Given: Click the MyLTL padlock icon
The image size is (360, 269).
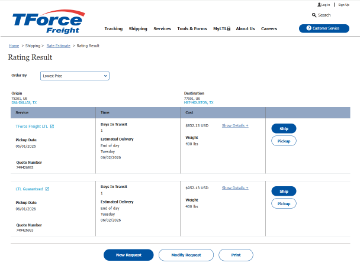Looking at the screenshot, I should coord(229,28).
